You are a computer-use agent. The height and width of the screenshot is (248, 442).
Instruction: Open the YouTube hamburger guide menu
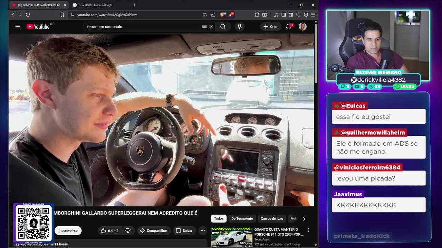pyautogui.click(x=18, y=27)
